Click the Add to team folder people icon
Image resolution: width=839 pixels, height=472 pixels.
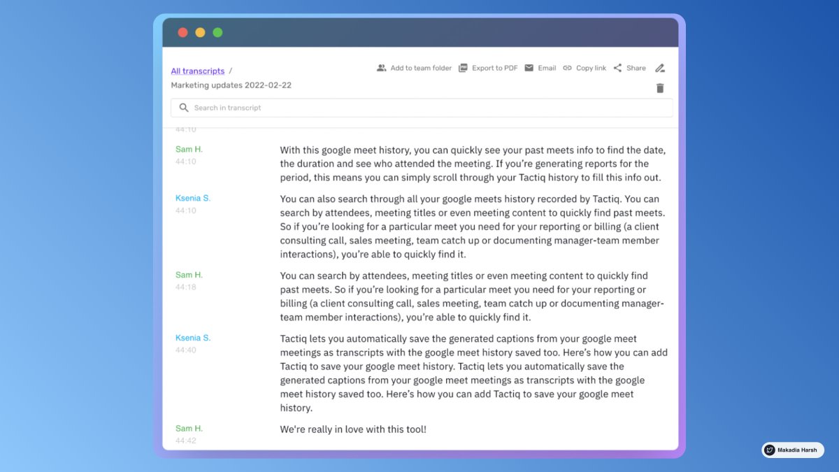(381, 68)
